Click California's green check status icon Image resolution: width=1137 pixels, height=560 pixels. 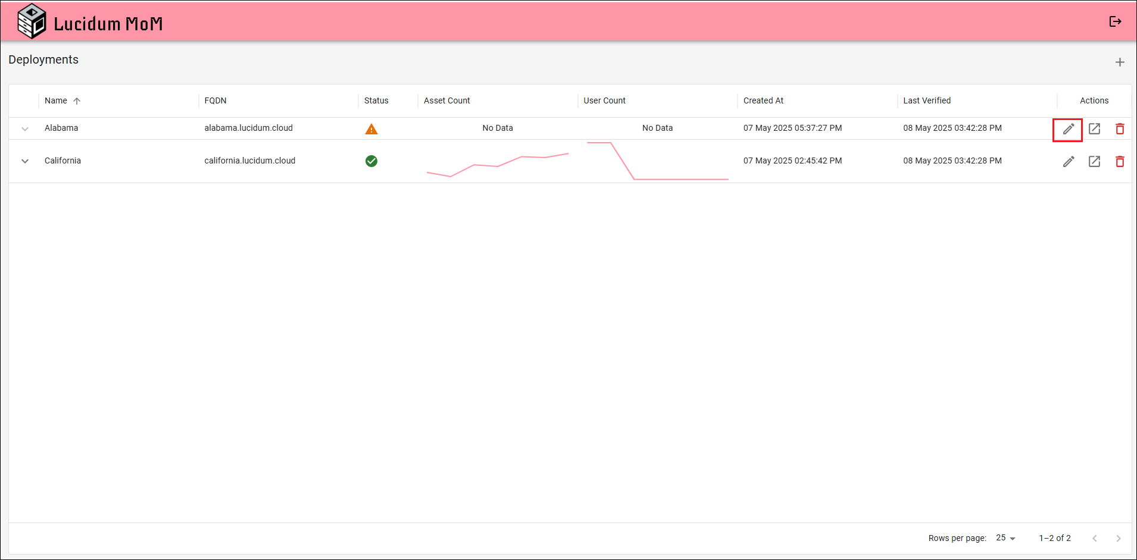[x=371, y=161]
